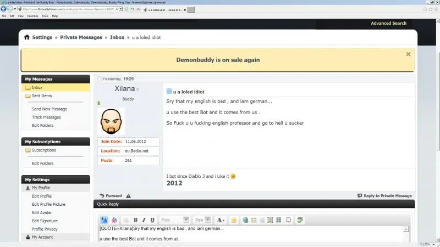Click Edit Signature
The width and height of the screenshot is (440, 247).
pos(45,221)
